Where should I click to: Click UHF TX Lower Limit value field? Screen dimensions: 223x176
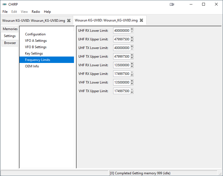point(122,48)
